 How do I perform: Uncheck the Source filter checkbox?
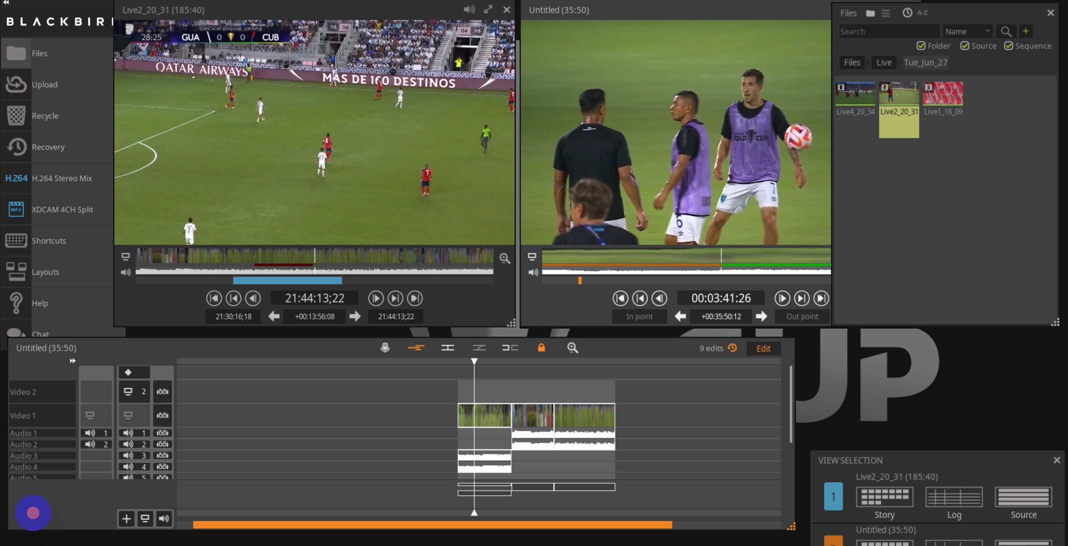click(964, 46)
